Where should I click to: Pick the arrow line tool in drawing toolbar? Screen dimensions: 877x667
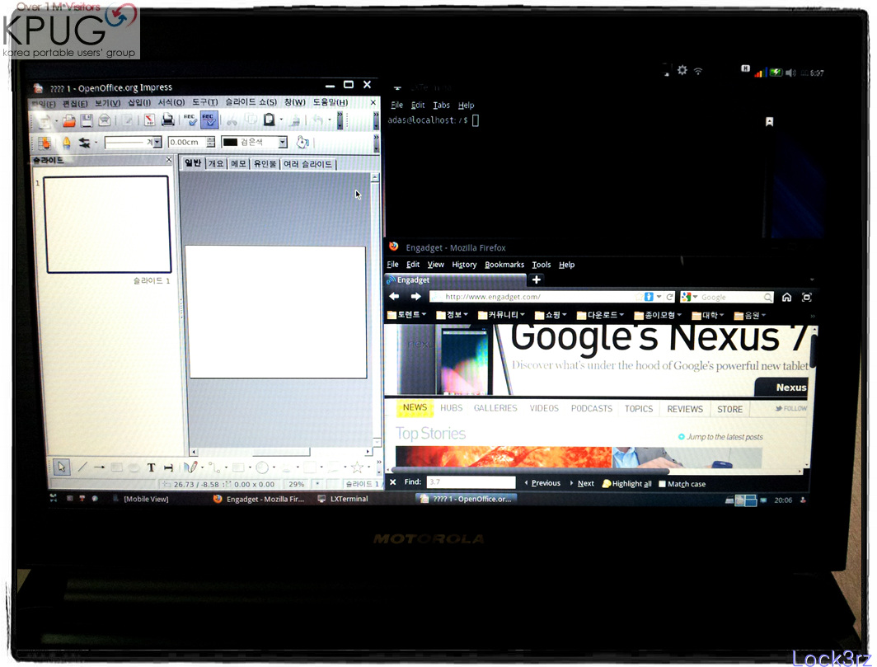tap(99, 467)
